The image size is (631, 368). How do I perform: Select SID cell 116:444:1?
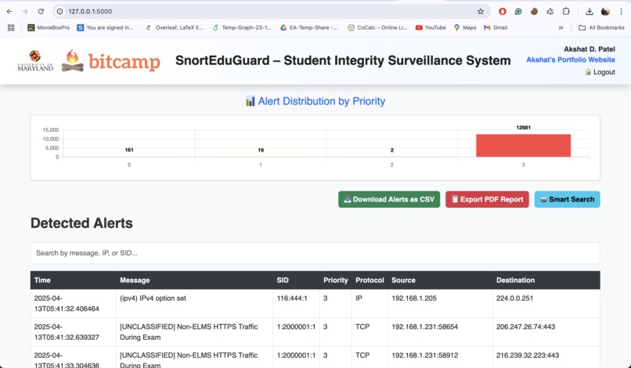pyautogui.click(x=296, y=303)
